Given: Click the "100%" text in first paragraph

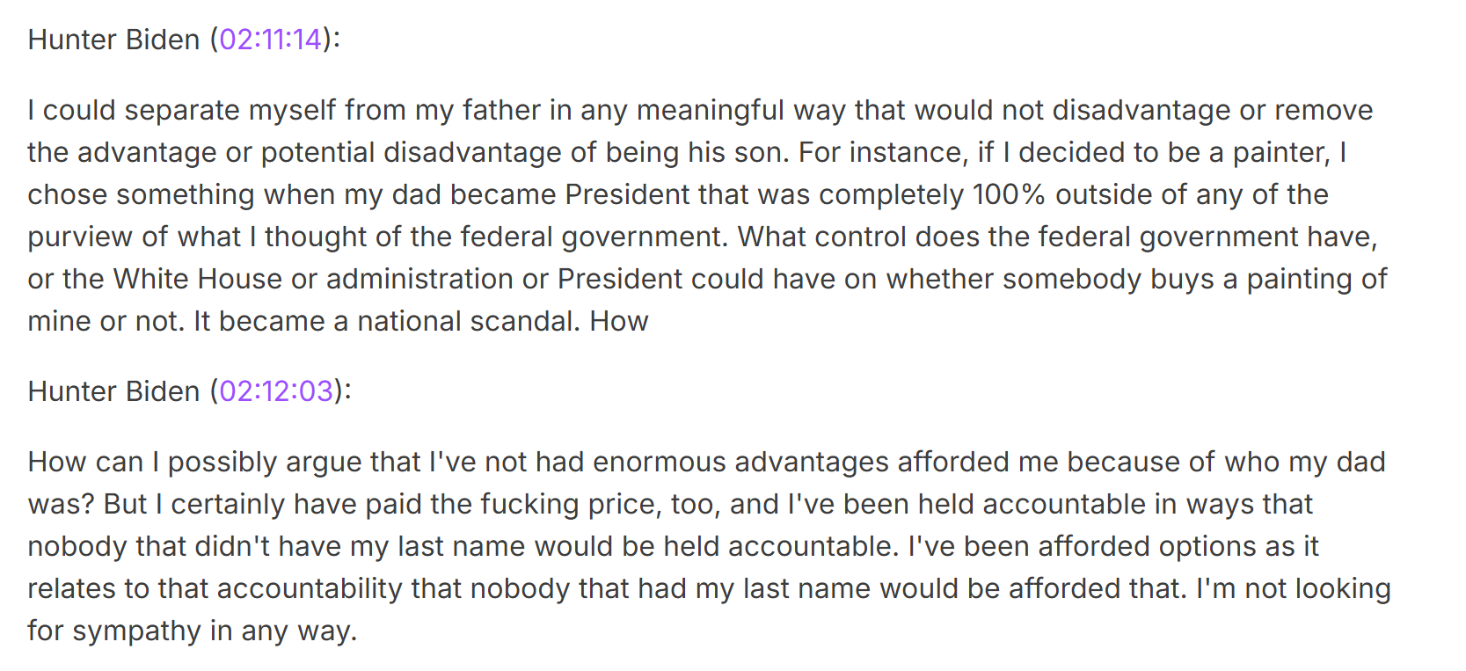Looking at the screenshot, I should click(1009, 194).
